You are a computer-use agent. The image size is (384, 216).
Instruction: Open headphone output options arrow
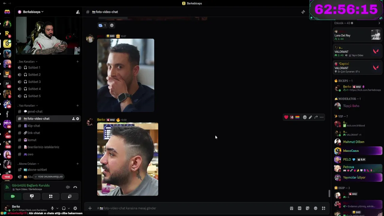[69, 208]
